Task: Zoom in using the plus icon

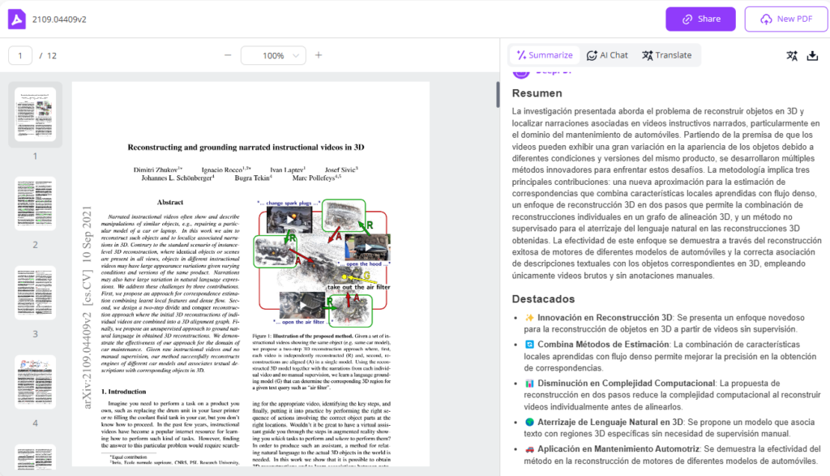Action: 318,56
